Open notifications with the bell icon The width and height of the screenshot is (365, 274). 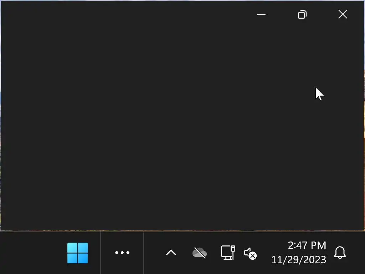pyautogui.click(x=340, y=253)
